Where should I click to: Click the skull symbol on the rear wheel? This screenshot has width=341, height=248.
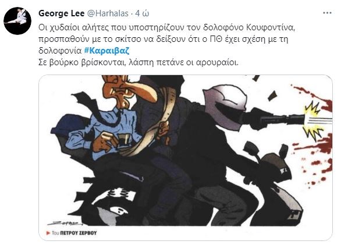120,209
